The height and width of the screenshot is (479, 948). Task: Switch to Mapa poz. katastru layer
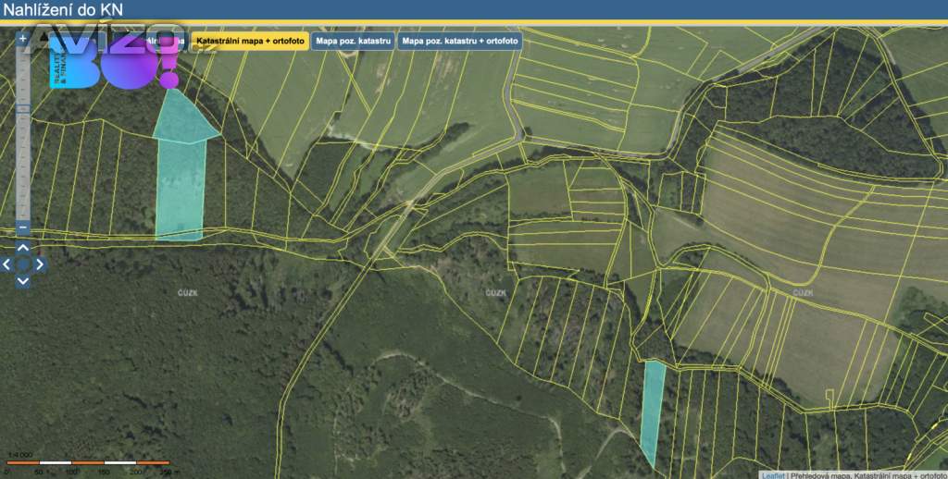(354, 42)
